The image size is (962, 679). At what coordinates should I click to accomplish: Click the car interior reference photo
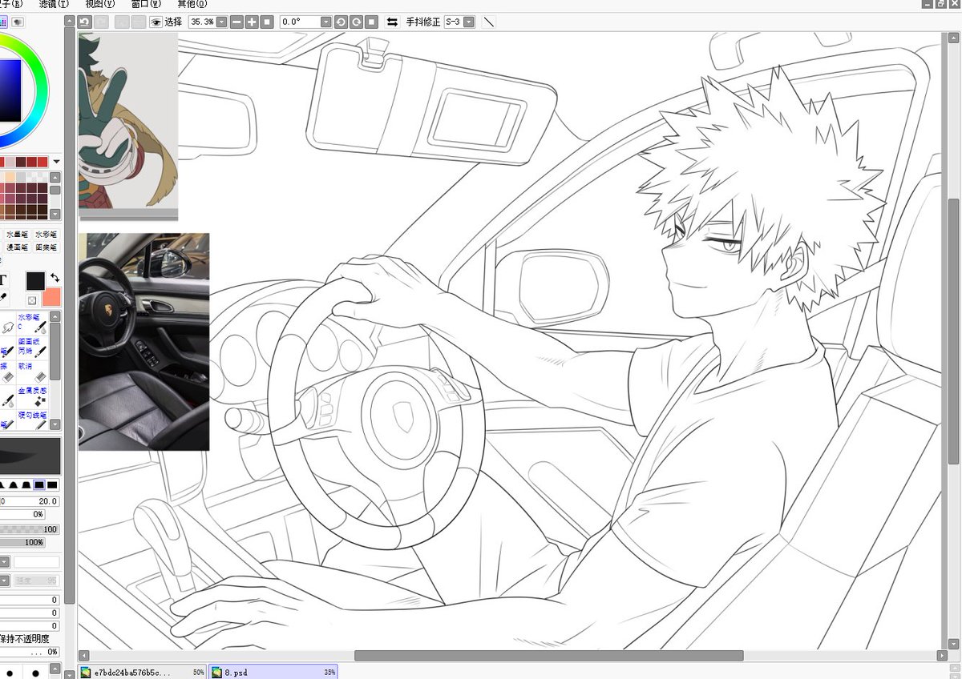tap(144, 342)
